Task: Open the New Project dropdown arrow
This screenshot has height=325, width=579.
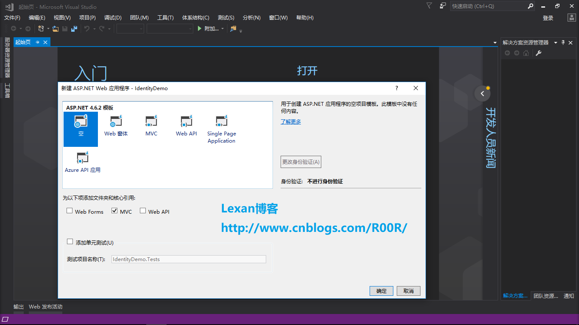Action: point(48,29)
